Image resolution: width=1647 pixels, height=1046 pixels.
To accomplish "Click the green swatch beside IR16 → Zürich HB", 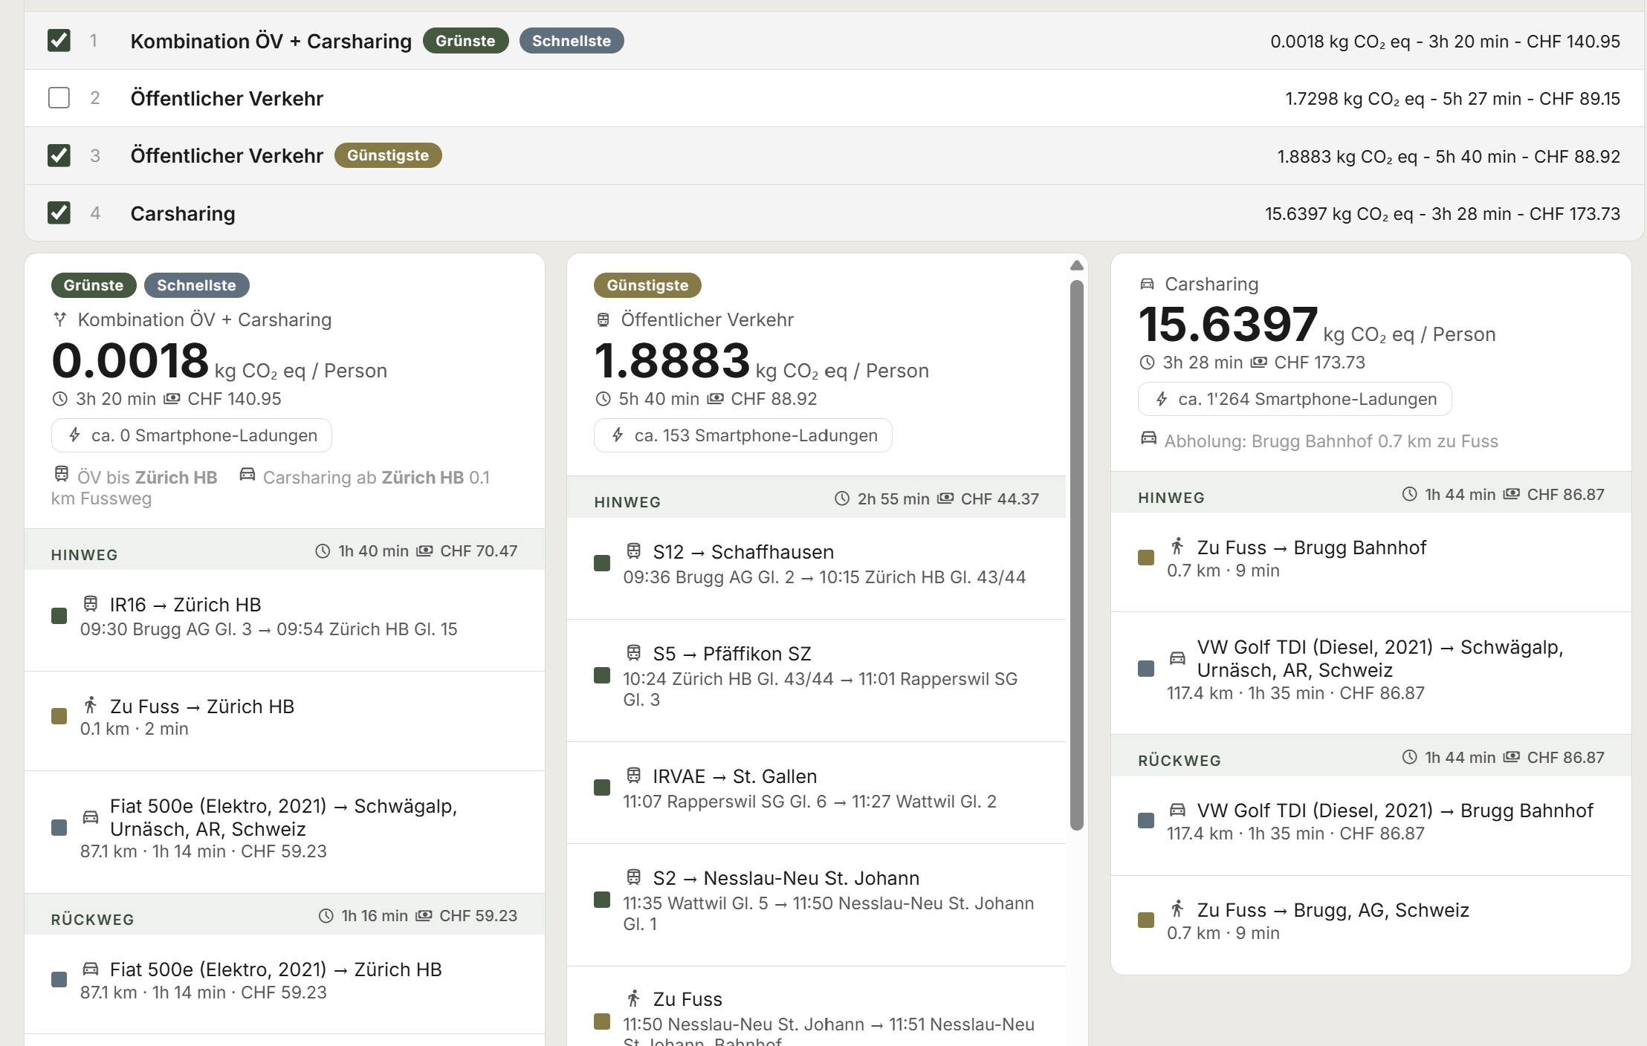I will 59,615.
